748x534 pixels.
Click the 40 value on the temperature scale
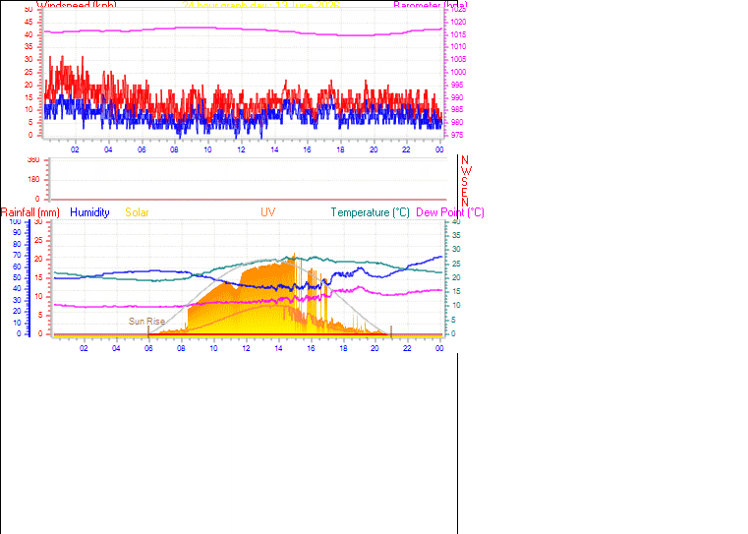tap(456, 221)
